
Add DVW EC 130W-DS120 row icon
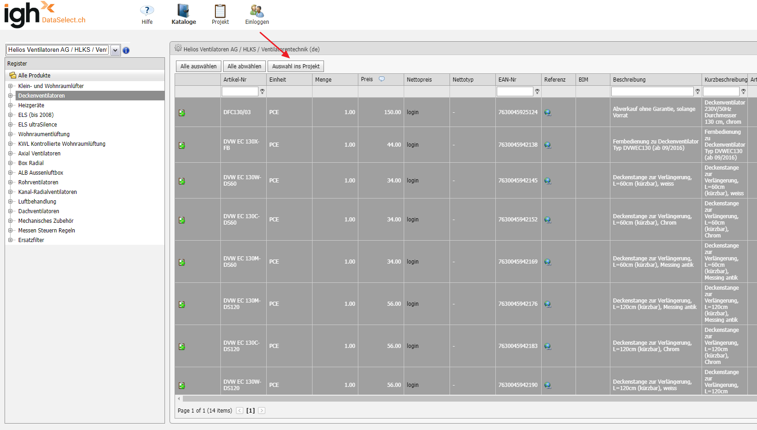click(181, 386)
